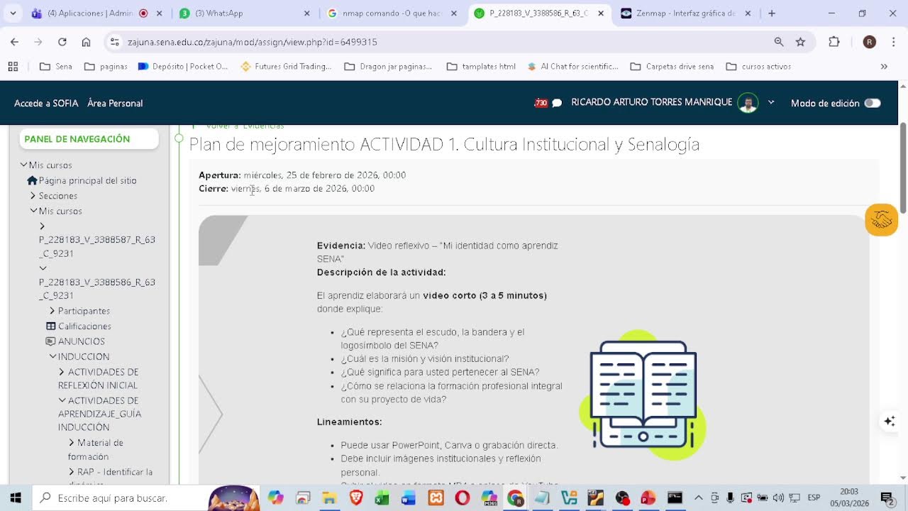Collapse the nested Mis cursos node
Viewport: 908px width, 511px height.
(33, 211)
